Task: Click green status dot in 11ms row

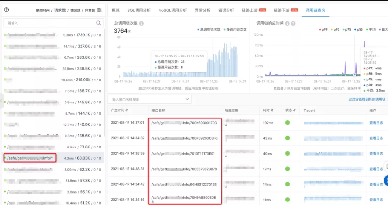Action: click(x=287, y=200)
